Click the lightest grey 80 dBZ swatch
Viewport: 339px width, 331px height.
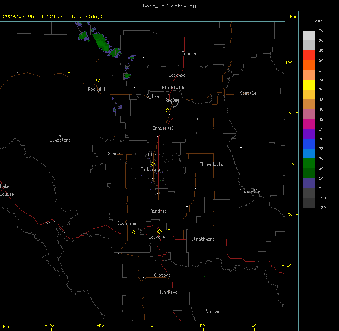309,35
